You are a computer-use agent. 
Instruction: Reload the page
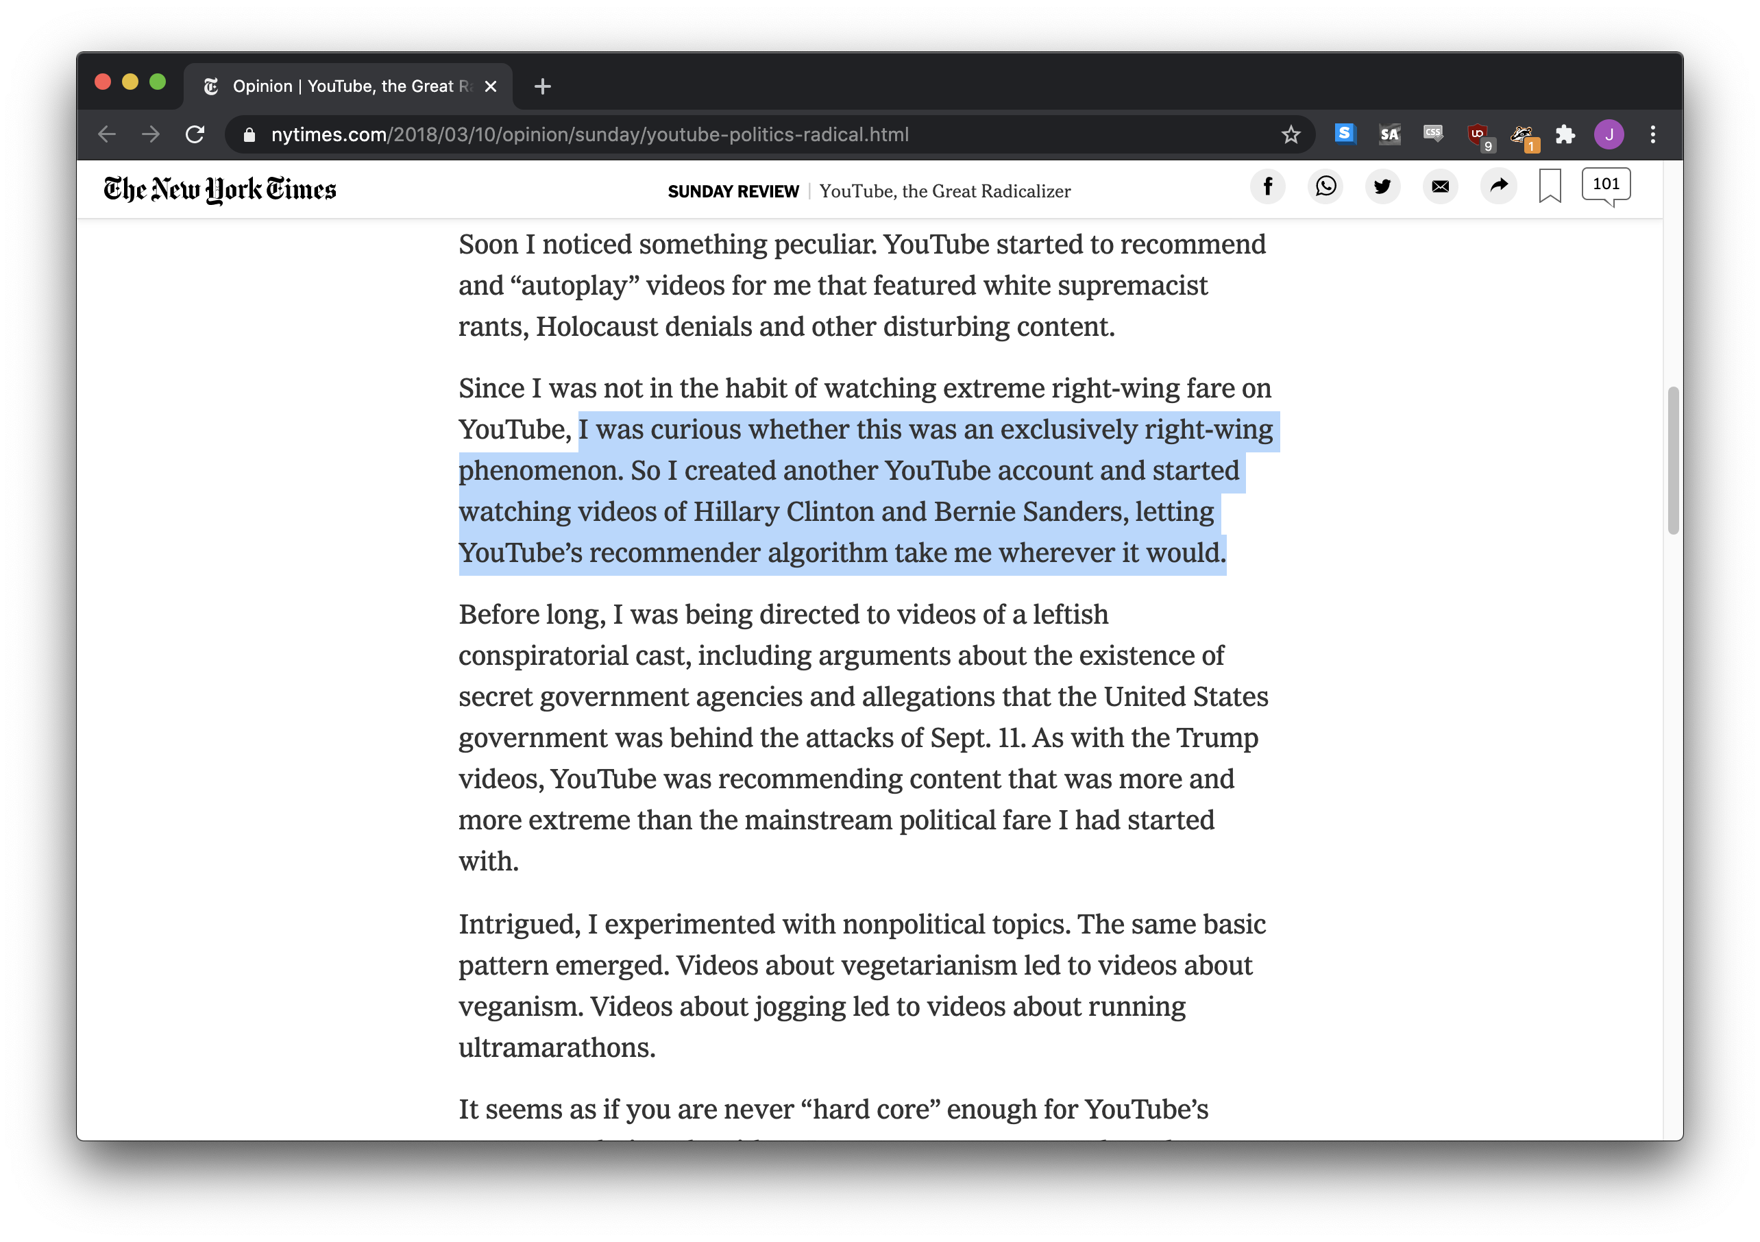195,134
